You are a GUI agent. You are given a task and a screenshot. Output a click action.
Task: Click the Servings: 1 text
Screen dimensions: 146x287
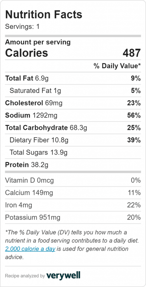[x=22, y=27]
